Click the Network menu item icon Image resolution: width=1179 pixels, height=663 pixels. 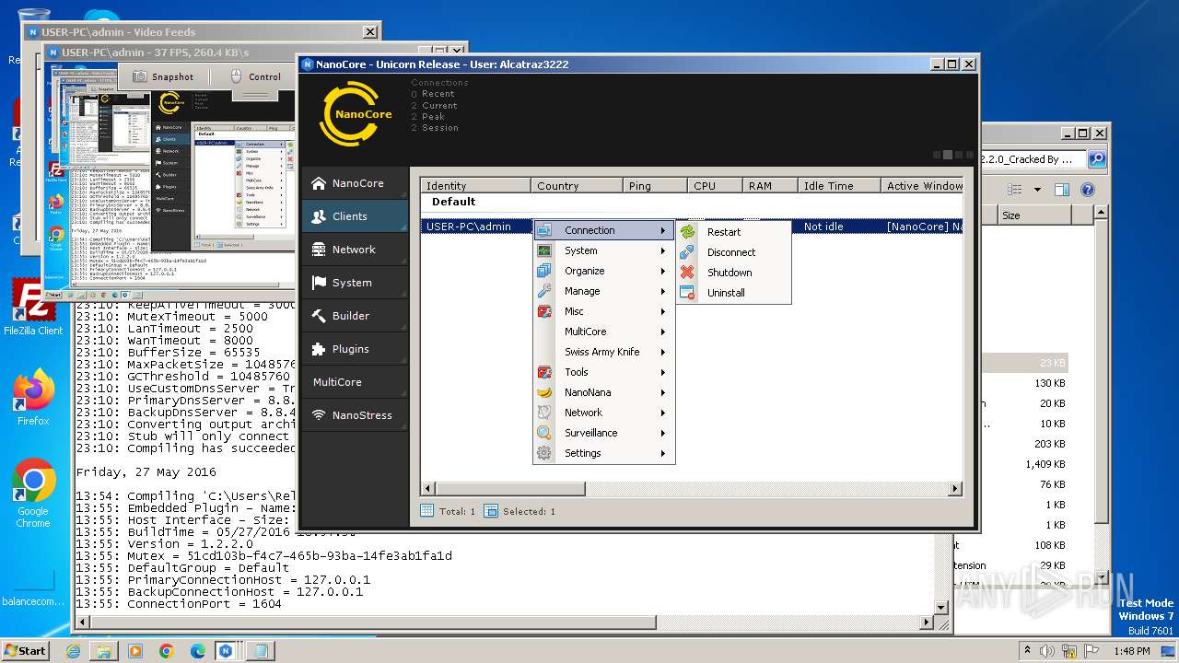pos(544,413)
